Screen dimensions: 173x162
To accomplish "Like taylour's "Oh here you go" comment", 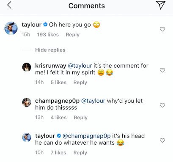I will pos(162,29).
